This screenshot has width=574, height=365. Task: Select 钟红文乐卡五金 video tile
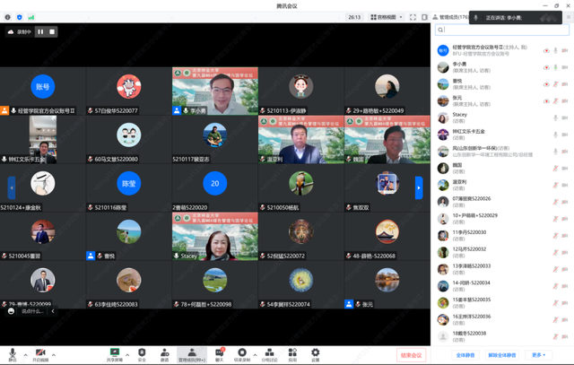click(43, 140)
